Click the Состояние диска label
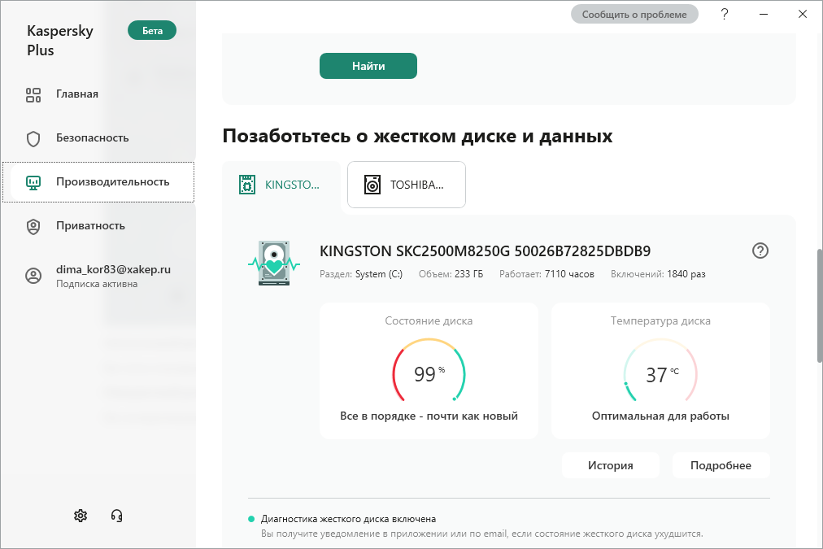Viewport: 823px width, 549px height. [429, 320]
